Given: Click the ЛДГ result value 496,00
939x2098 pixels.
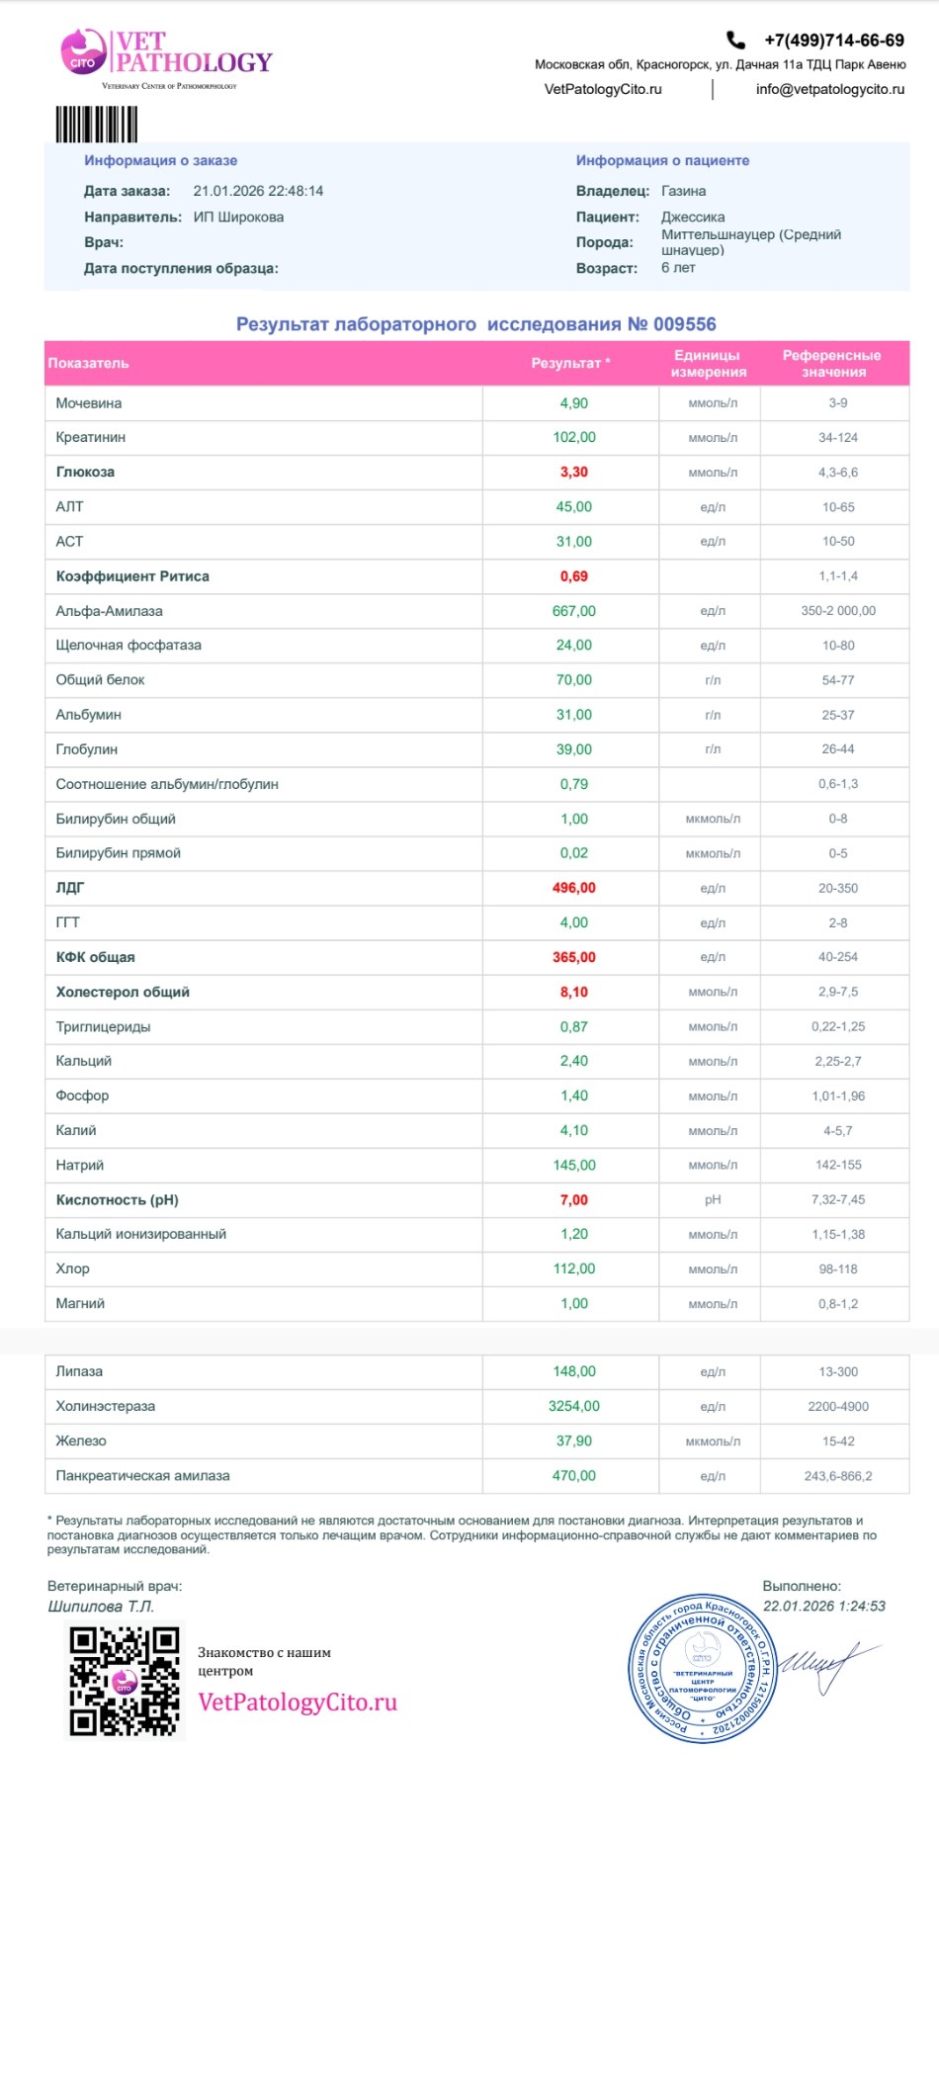Looking at the screenshot, I should click(573, 888).
